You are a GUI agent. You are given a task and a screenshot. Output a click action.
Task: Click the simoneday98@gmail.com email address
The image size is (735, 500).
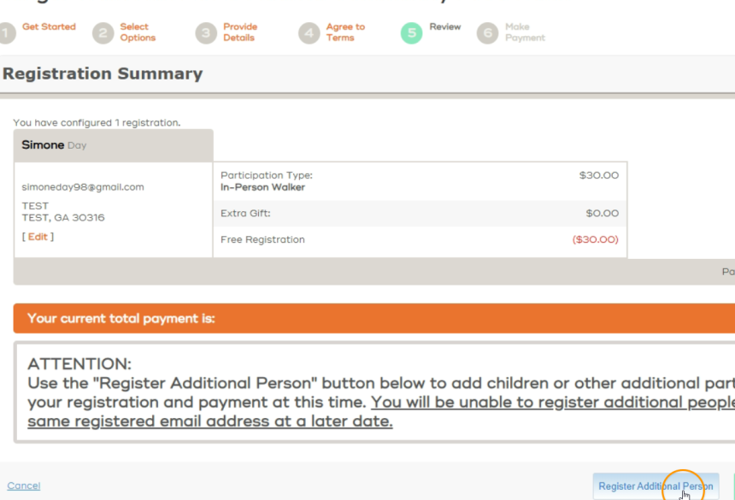(83, 187)
